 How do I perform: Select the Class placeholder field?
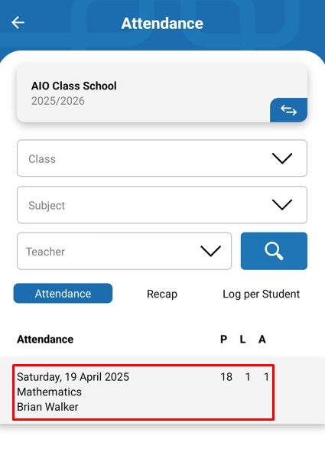162,158
